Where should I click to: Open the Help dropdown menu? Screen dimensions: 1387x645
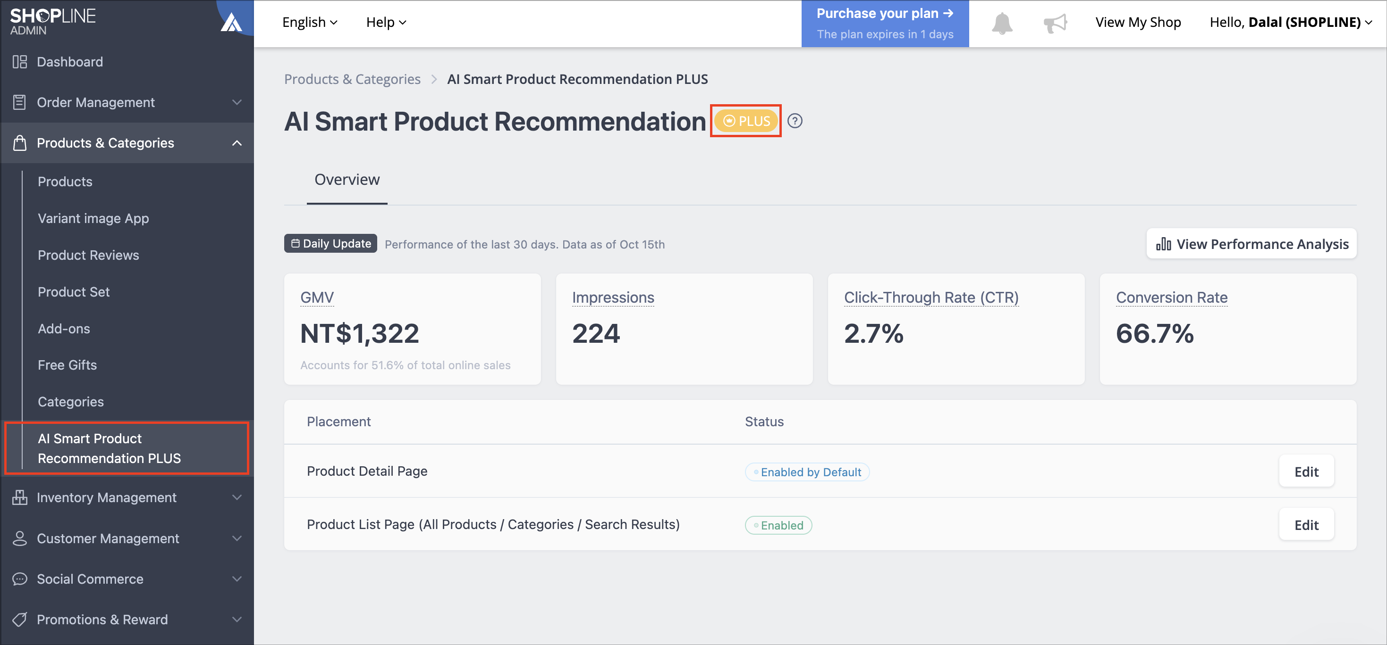click(386, 22)
